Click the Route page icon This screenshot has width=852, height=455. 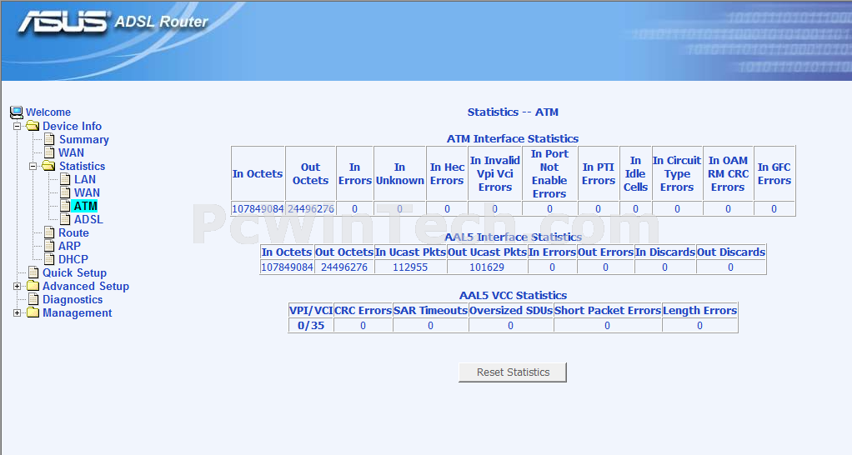[x=49, y=232]
